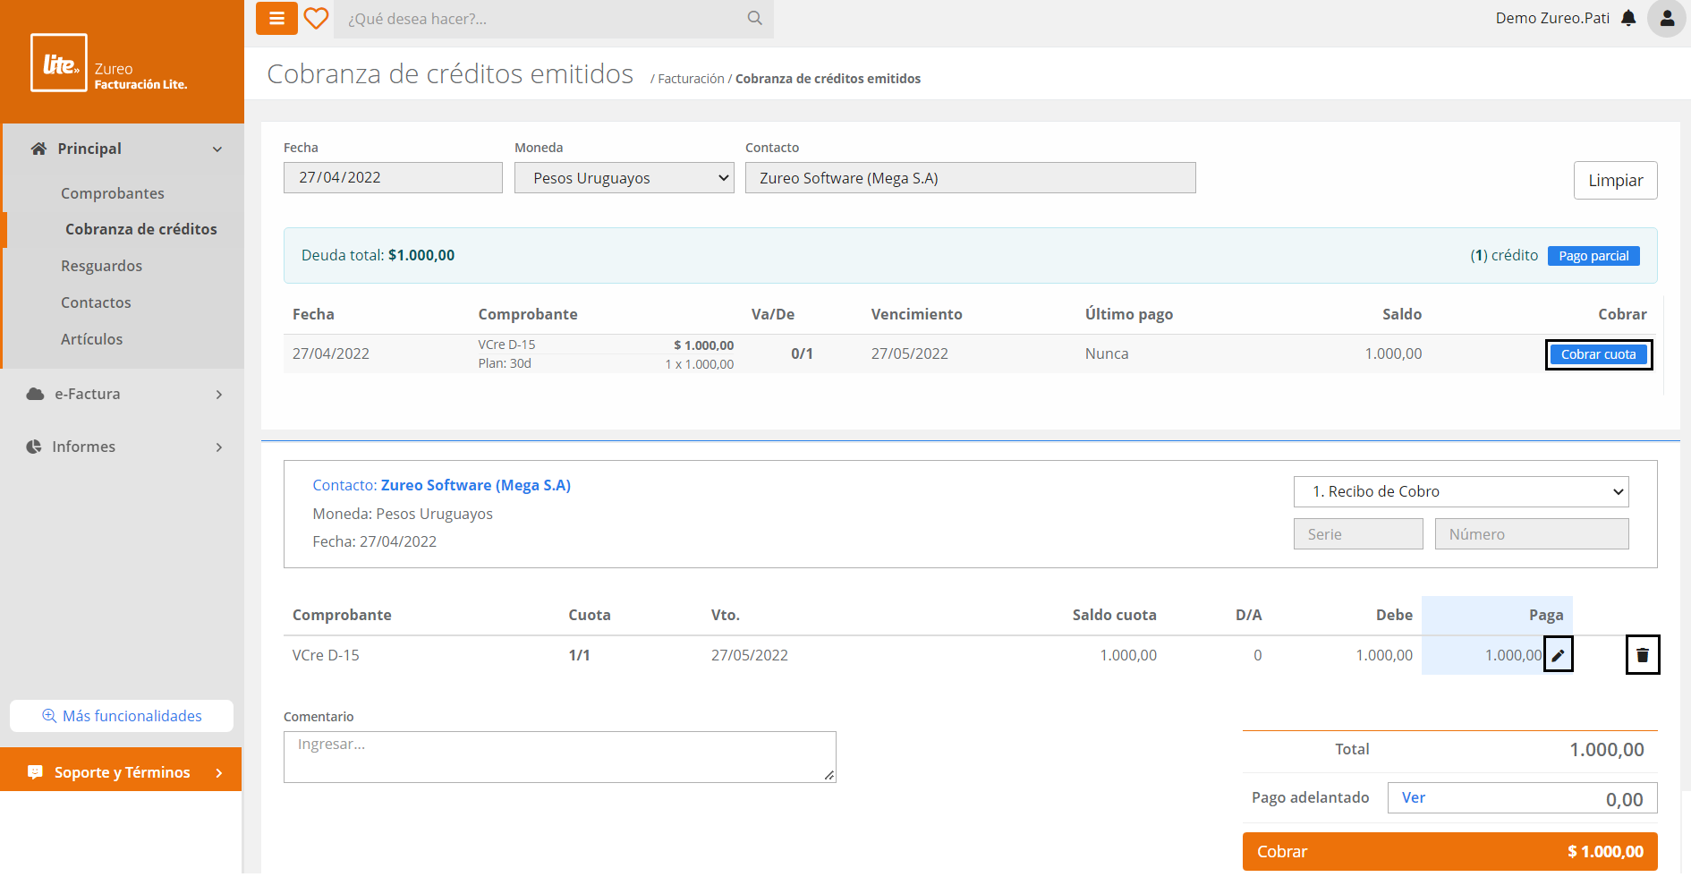This screenshot has width=1691, height=877.
Task: Delete the VCre D-15 row with trash icon
Action: click(1643, 655)
